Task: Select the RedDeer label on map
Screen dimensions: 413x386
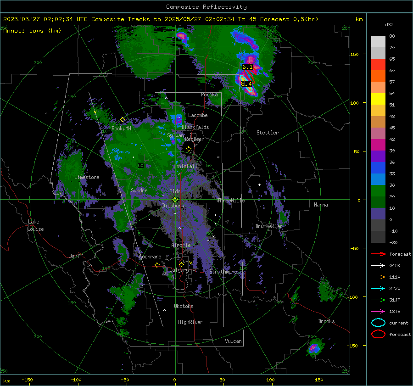Action: 195,139
